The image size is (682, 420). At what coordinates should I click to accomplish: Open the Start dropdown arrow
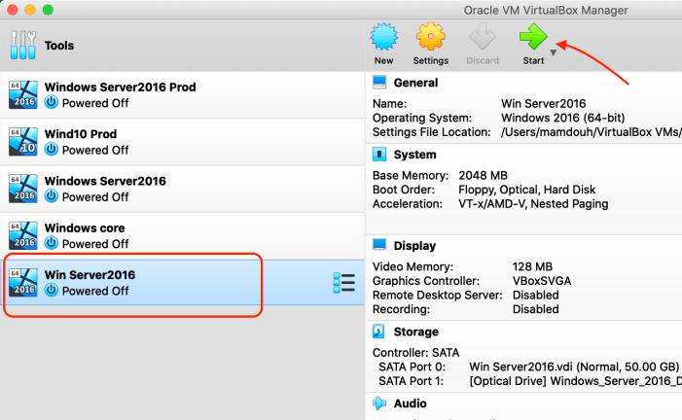tap(554, 53)
